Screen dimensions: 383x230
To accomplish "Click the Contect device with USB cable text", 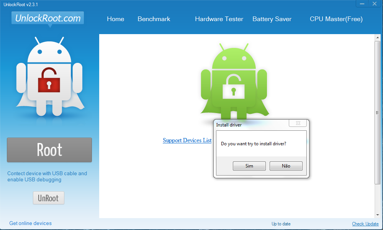I will tap(47, 176).
